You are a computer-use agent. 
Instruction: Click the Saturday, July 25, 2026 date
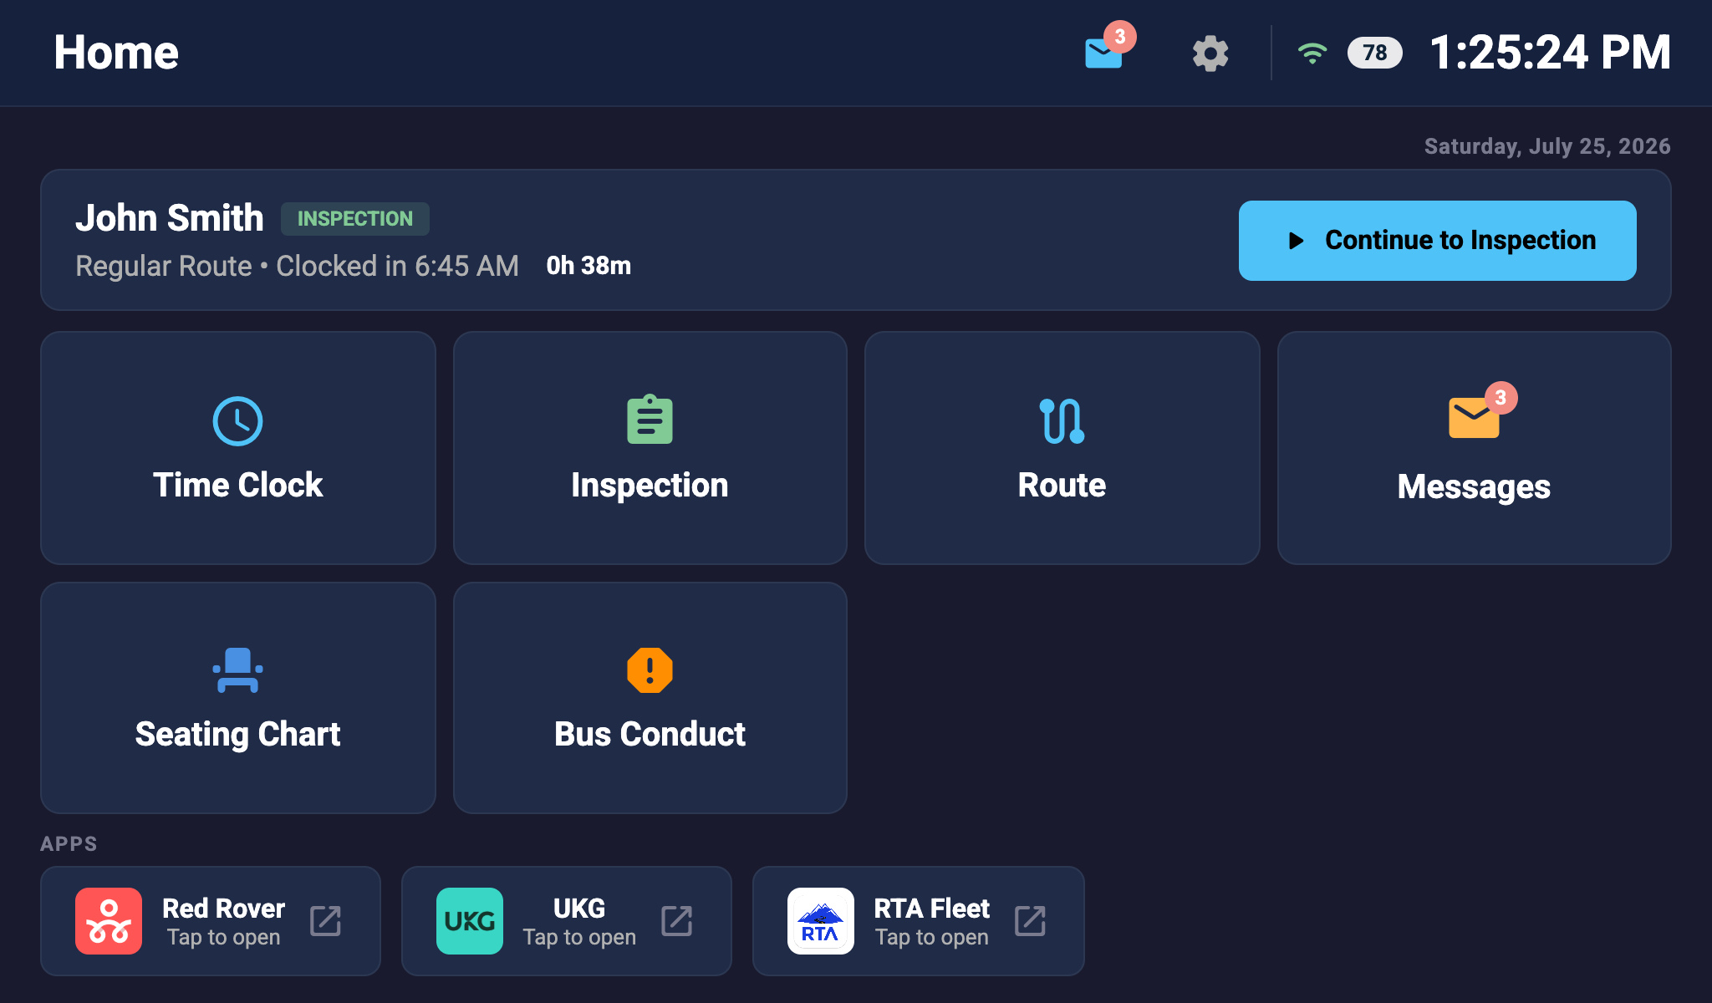tap(1547, 146)
